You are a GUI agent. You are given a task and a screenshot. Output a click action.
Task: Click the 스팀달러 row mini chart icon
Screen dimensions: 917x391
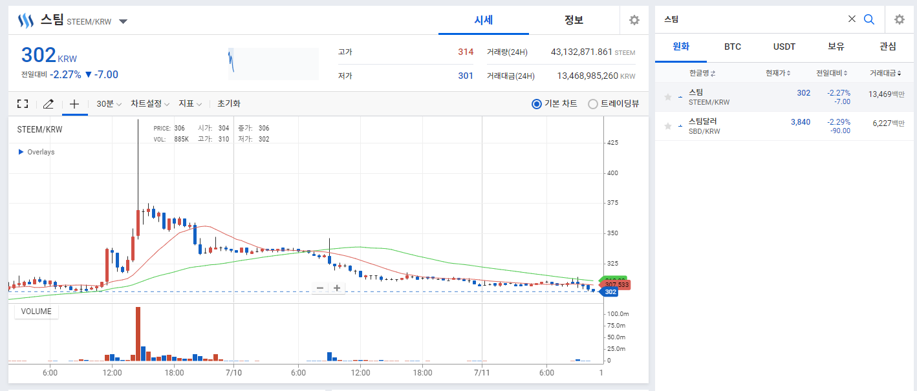point(680,126)
